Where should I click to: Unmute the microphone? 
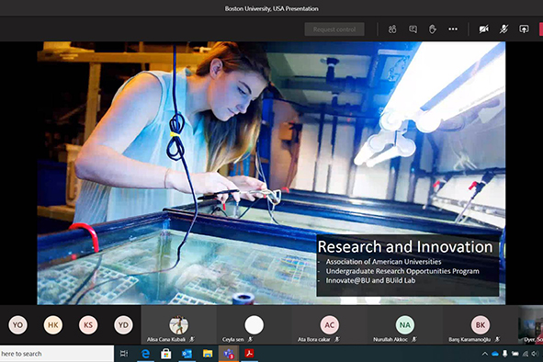tap(503, 29)
